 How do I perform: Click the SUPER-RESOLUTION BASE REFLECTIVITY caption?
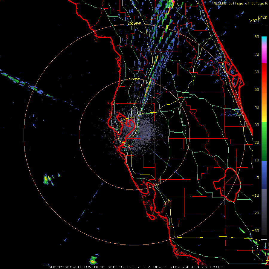[x=94, y=267]
